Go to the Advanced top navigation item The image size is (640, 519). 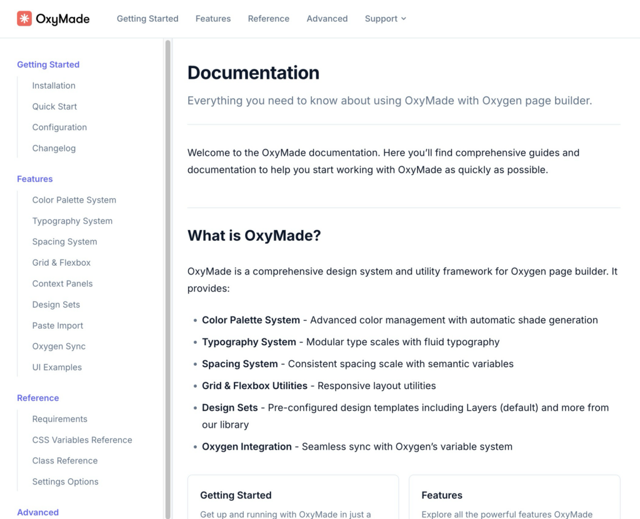tap(327, 19)
